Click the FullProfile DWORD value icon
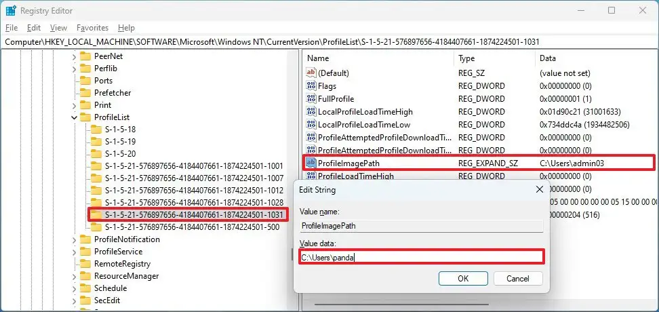 coord(311,99)
